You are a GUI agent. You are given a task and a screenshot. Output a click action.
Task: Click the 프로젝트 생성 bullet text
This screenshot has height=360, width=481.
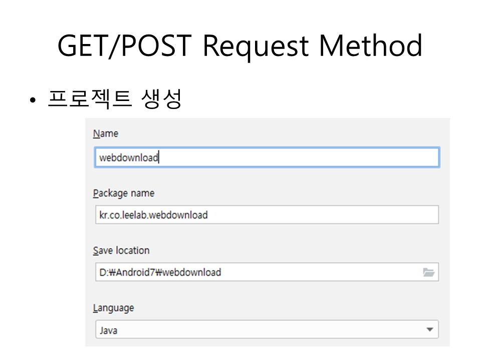pyautogui.click(x=114, y=99)
